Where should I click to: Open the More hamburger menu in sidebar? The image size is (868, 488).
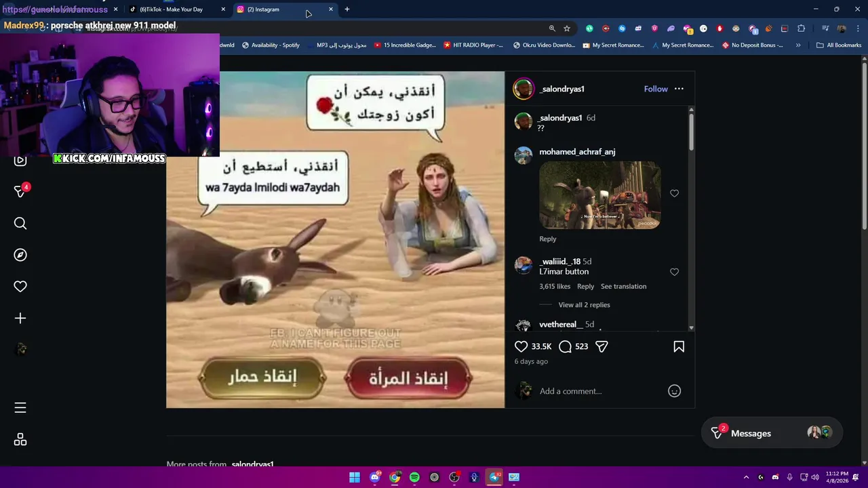[20, 407]
